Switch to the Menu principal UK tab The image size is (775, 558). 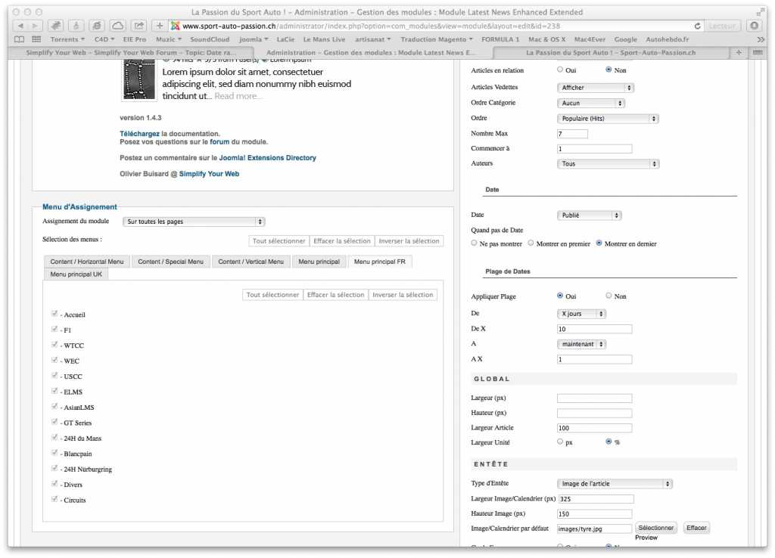coord(76,274)
